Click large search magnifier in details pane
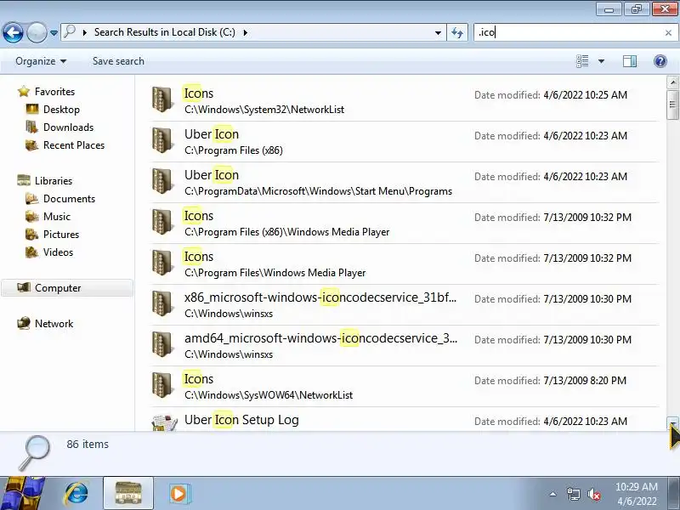Screen dimensions: 680x510 (35, 452)
